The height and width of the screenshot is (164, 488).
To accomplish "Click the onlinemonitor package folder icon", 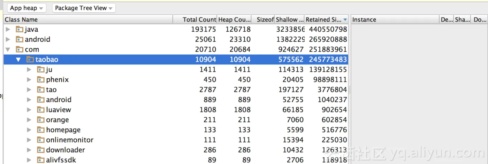I will coord(41,140).
